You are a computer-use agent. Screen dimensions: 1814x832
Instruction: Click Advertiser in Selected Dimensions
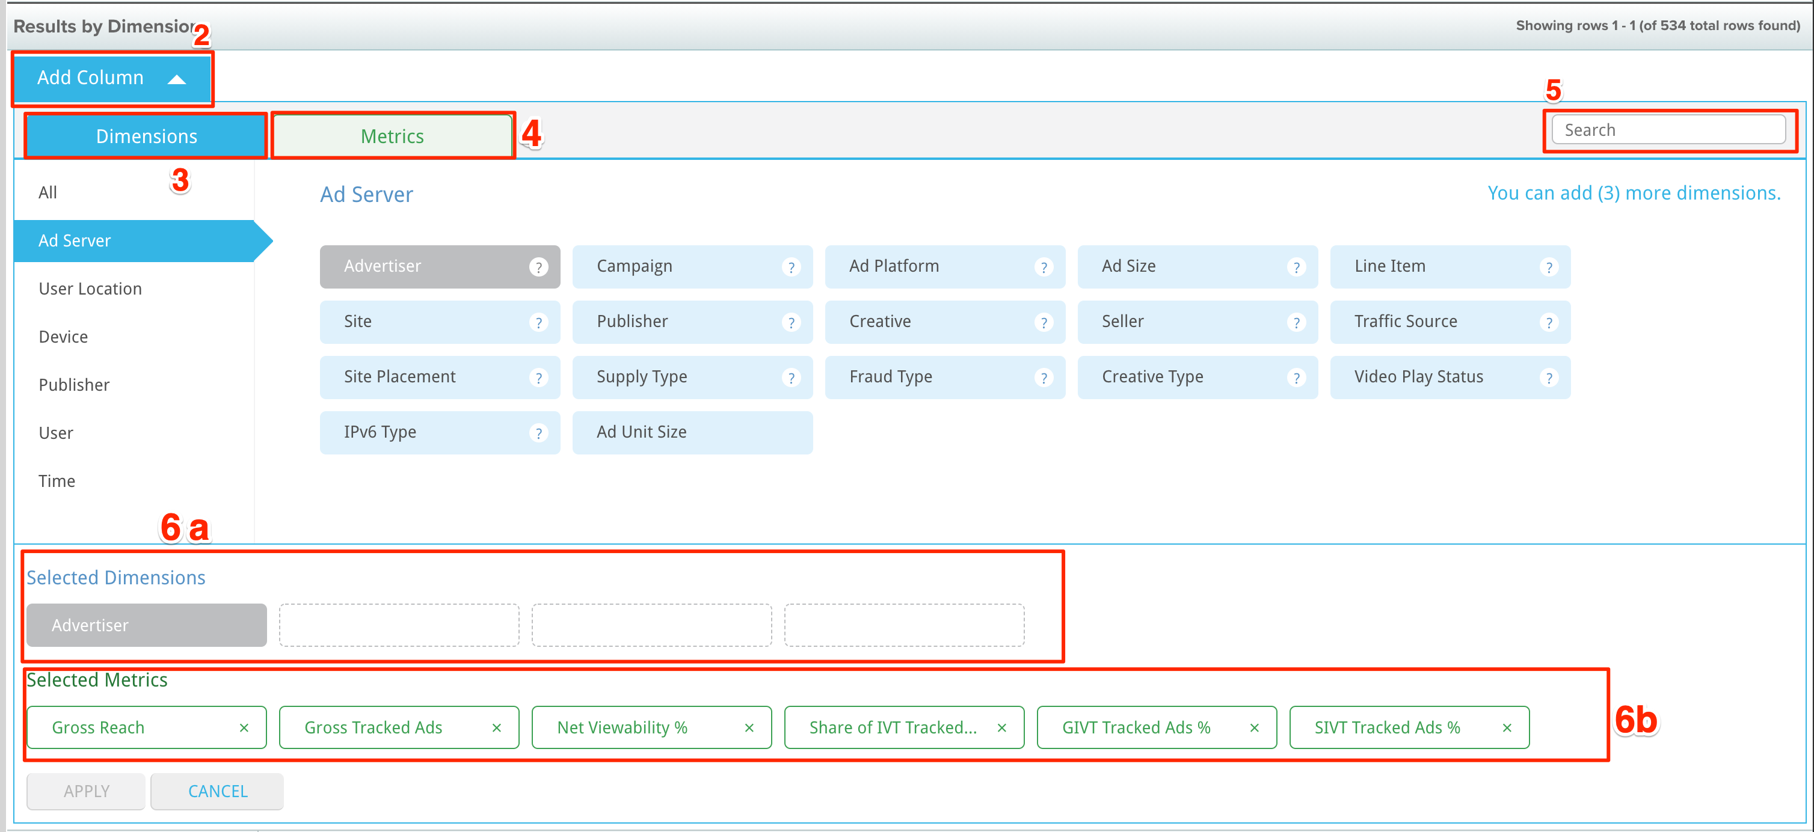[x=147, y=625]
